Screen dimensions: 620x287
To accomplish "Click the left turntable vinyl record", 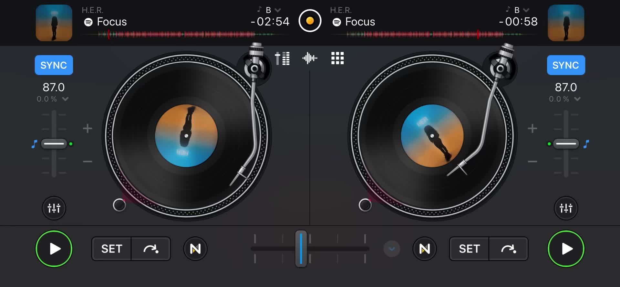I will pos(186,136).
